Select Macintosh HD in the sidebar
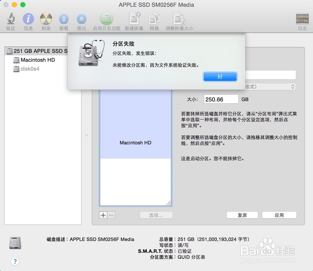Image resolution: width=313 pixels, height=271 pixels. coord(37,60)
